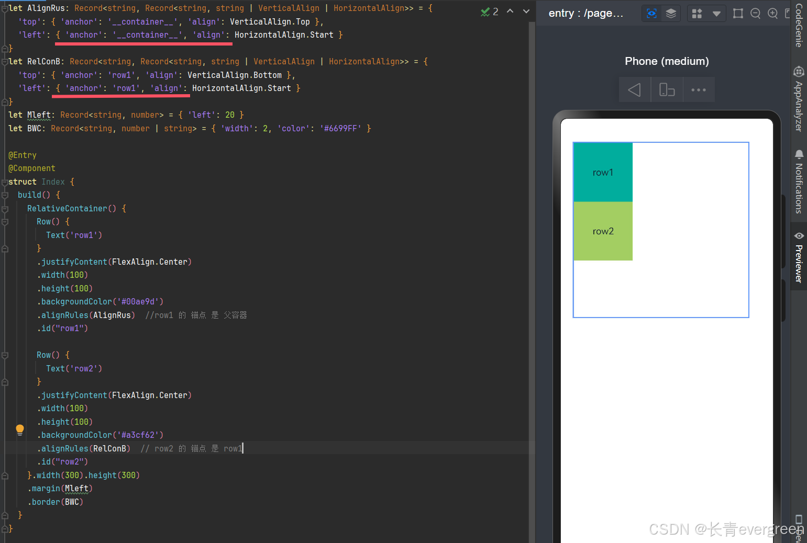Collapse the 'RelativeContainer()' fold marker

tap(5, 208)
